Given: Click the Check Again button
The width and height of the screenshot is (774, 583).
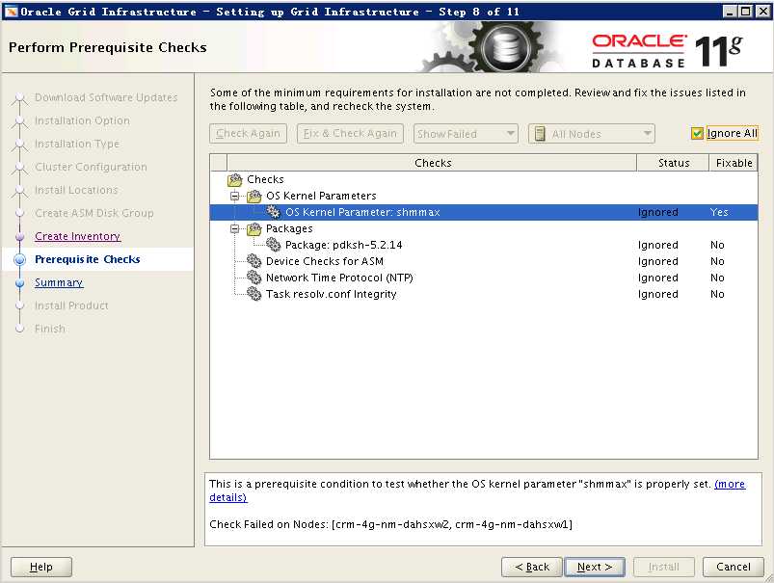Looking at the screenshot, I should pyautogui.click(x=248, y=134).
